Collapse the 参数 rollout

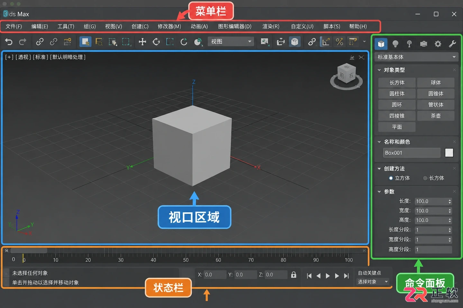pyautogui.click(x=379, y=192)
